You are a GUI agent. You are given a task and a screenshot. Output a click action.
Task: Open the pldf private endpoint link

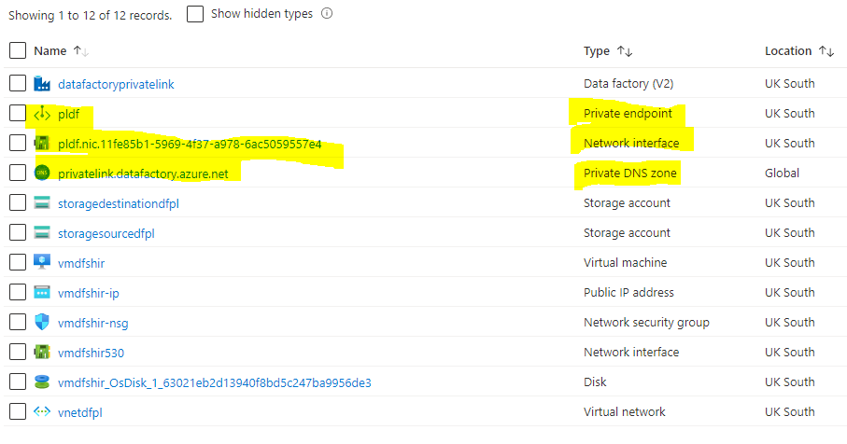pyautogui.click(x=68, y=115)
